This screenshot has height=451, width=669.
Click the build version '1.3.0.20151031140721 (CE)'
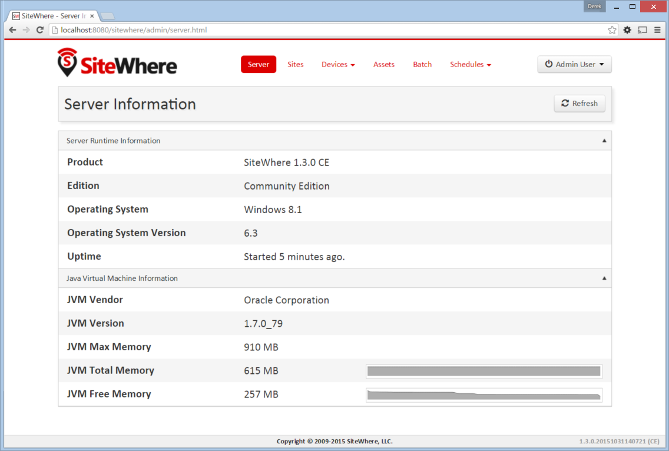pyautogui.click(x=619, y=441)
